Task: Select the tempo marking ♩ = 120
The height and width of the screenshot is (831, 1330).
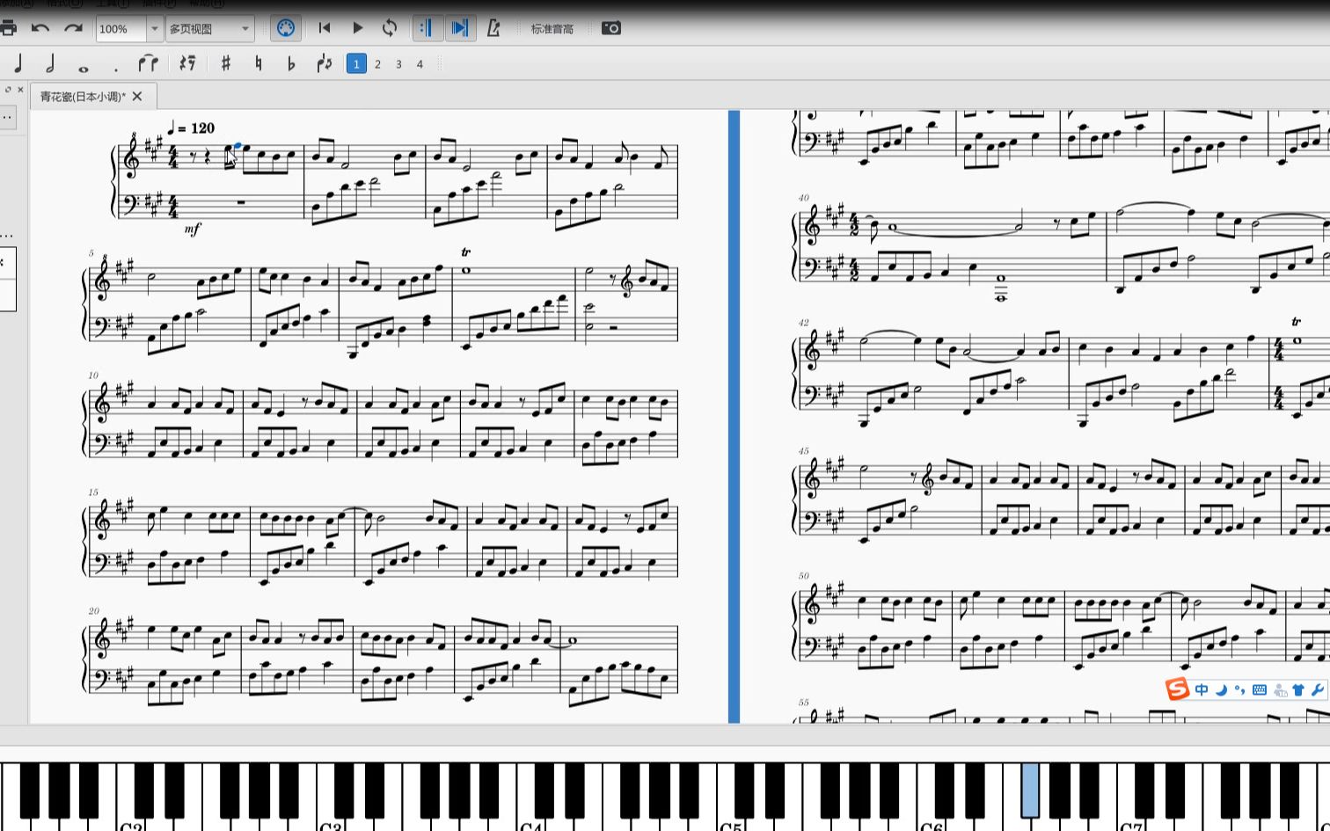Action: [191, 128]
